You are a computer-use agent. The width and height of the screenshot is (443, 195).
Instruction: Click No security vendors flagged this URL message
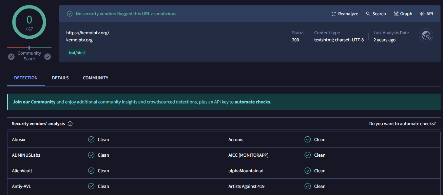click(x=126, y=14)
